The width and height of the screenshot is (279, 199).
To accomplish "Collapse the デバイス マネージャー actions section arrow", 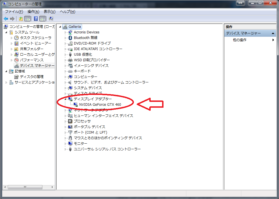I will [x=273, y=33].
